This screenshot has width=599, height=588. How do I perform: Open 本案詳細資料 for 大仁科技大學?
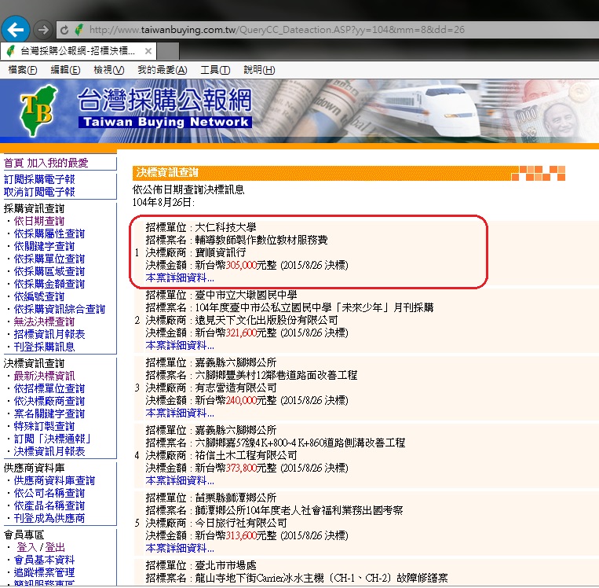tap(180, 277)
